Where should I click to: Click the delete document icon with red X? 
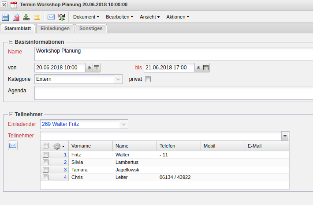click(x=16, y=17)
